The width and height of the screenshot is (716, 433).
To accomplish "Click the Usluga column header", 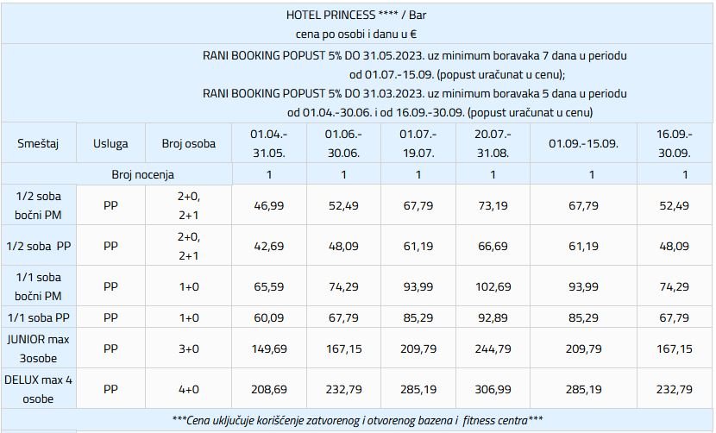I will pyautogui.click(x=110, y=143).
